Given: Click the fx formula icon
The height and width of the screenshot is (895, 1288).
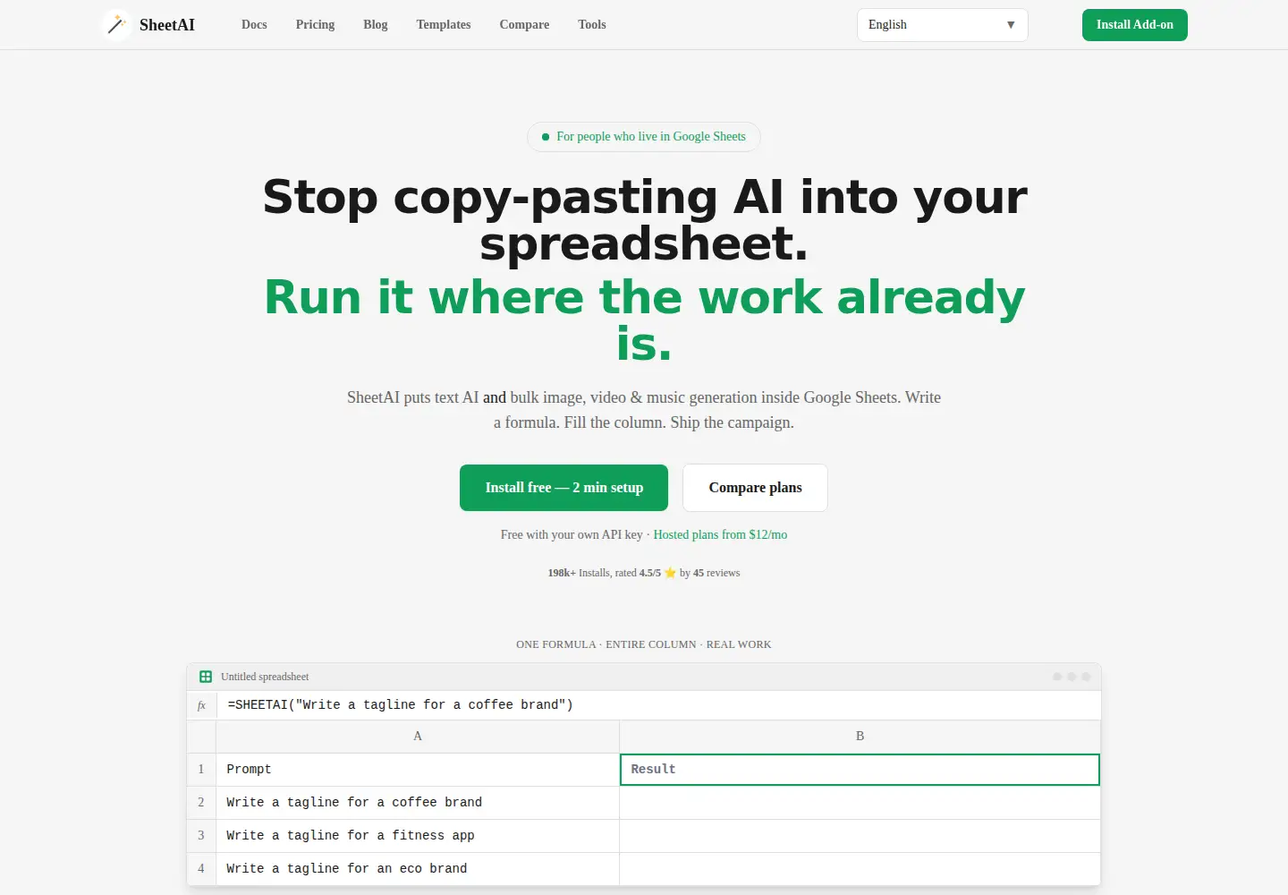Looking at the screenshot, I should tap(201, 705).
